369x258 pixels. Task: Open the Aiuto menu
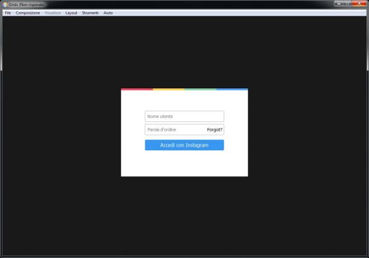pos(108,13)
